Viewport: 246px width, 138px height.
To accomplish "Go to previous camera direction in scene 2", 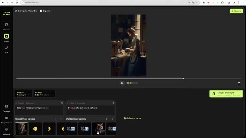I will (x=107, y=119).
